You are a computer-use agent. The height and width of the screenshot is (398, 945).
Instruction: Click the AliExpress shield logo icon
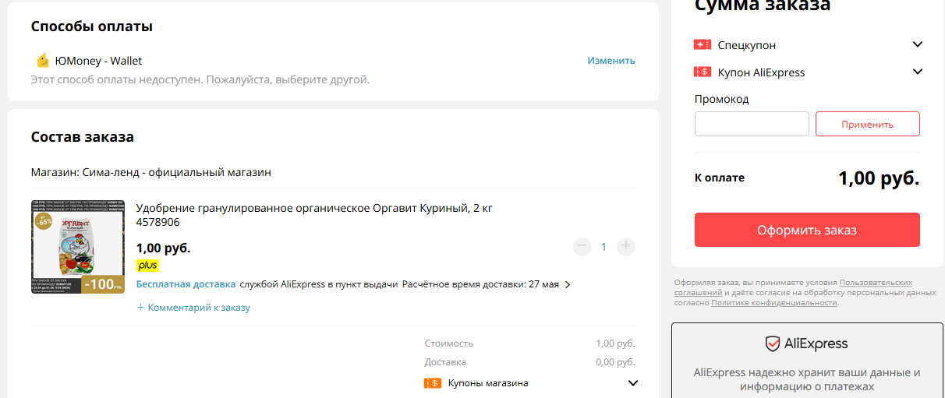tap(772, 343)
